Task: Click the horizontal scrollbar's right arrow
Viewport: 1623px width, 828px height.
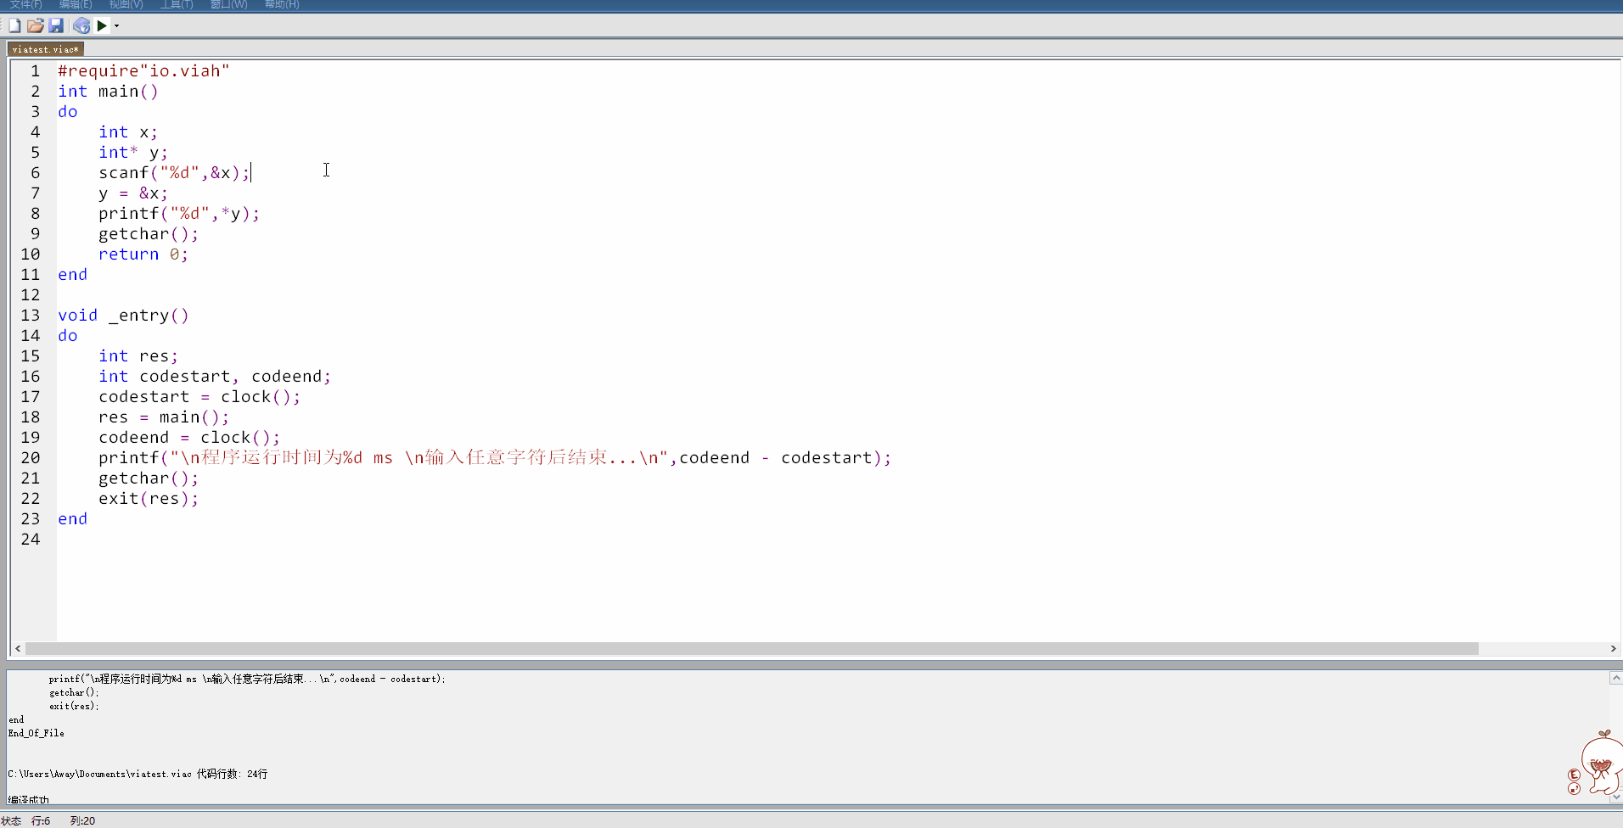Action: [1611, 648]
